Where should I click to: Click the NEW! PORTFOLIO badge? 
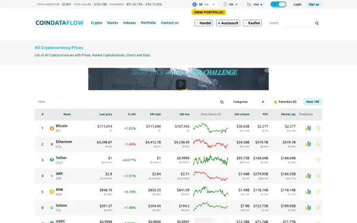coord(209,12)
